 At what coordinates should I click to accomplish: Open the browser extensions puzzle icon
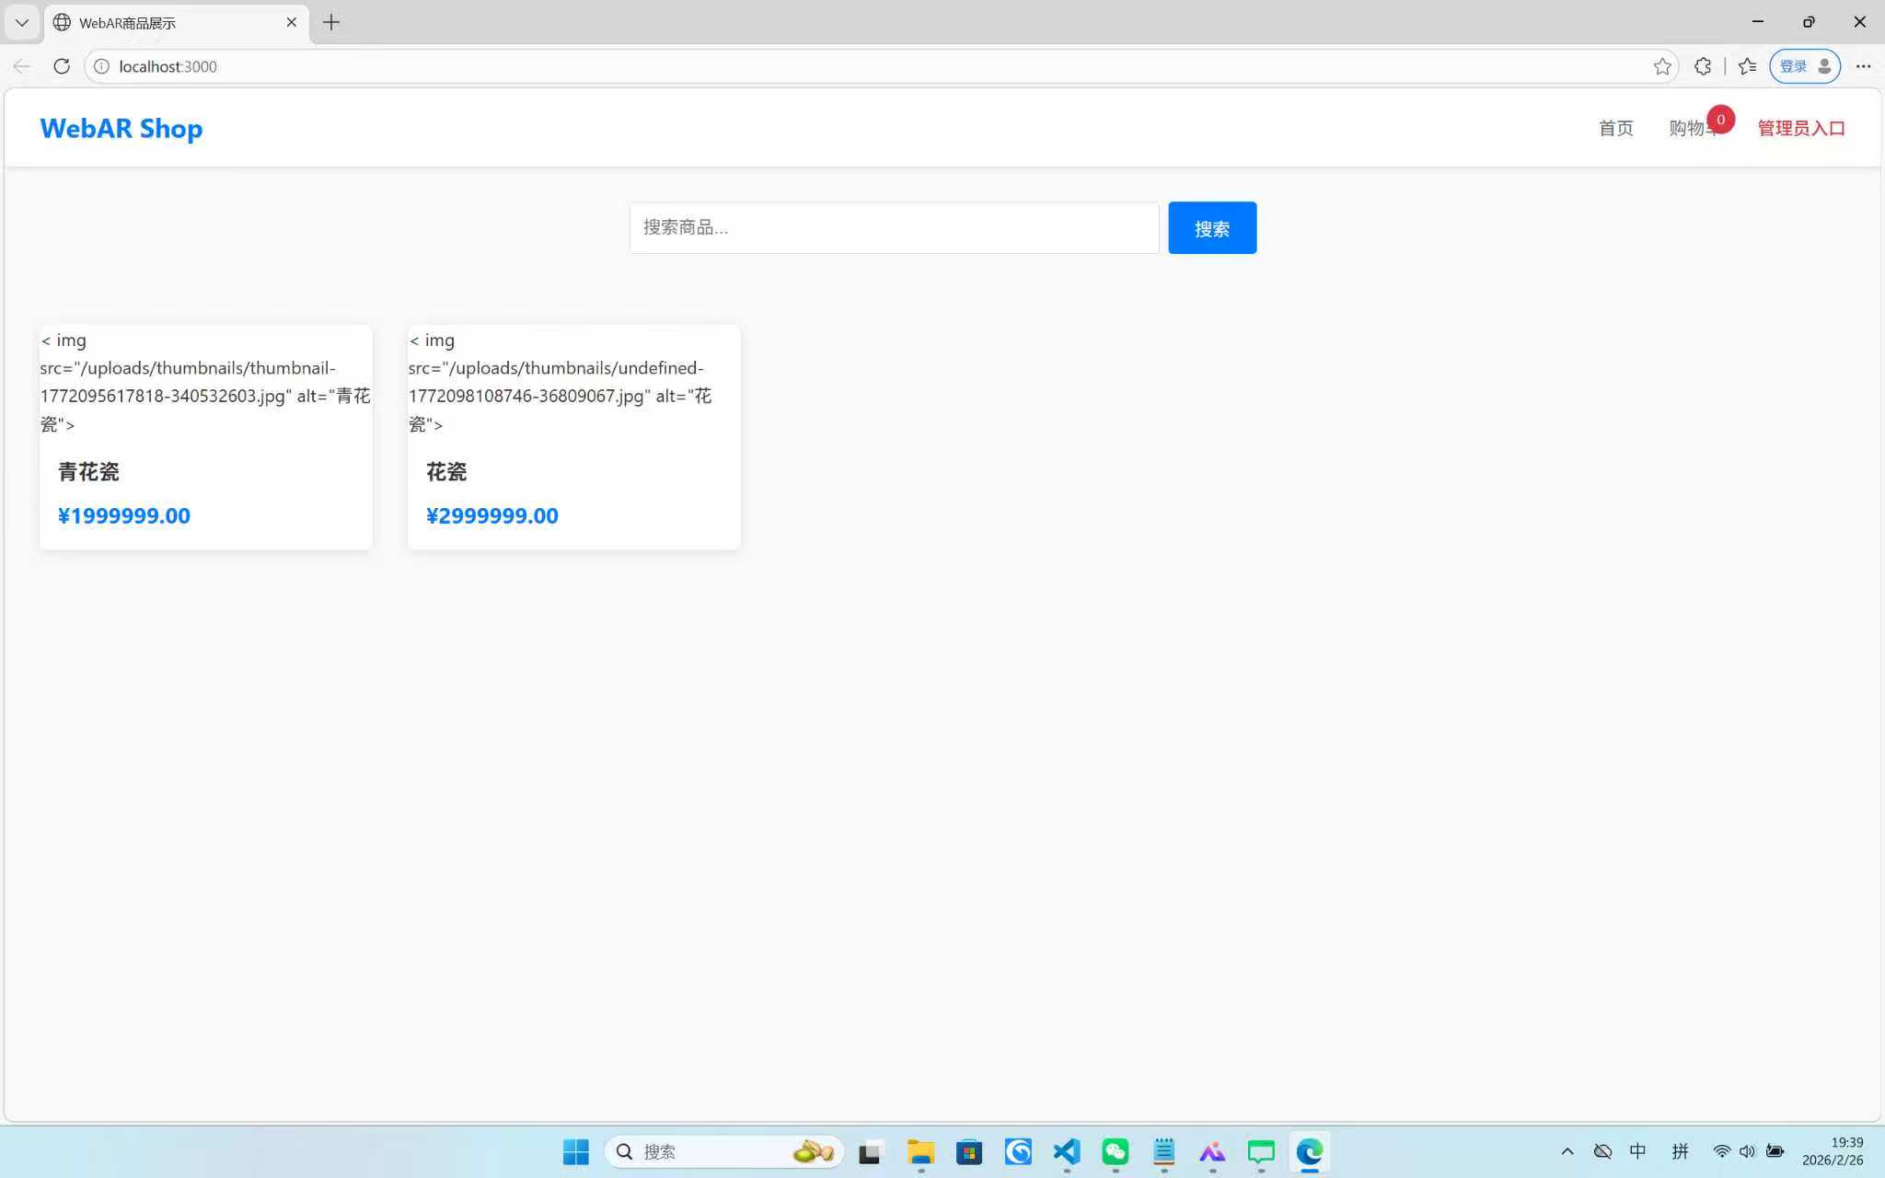pos(1703,66)
